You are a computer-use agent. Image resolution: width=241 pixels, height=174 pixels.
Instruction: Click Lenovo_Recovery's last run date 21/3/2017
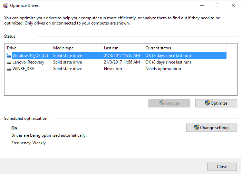coord(122,62)
